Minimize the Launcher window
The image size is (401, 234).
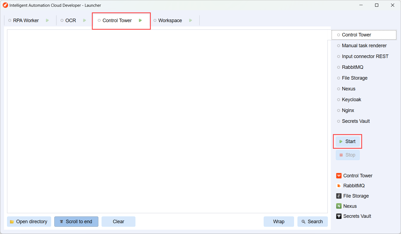[361, 5]
